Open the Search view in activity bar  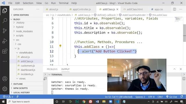pyautogui.click(x=5, y=21)
